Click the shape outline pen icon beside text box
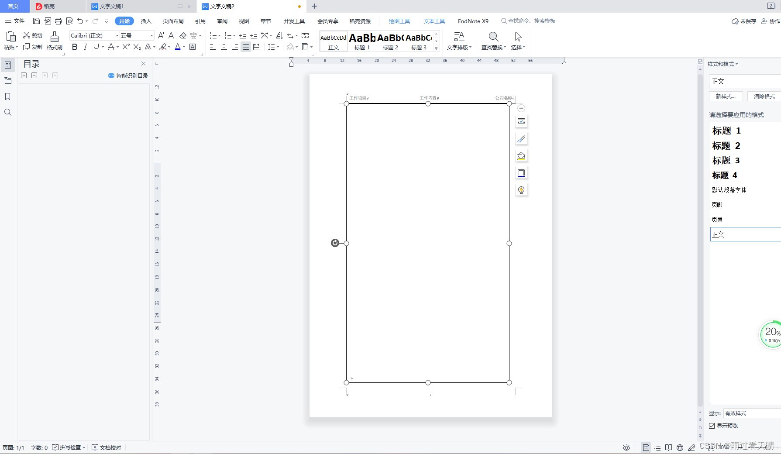This screenshot has height=454, width=781. tap(521, 139)
